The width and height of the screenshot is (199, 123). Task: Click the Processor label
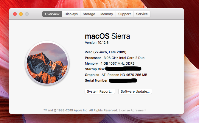click(x=93, y=58)
